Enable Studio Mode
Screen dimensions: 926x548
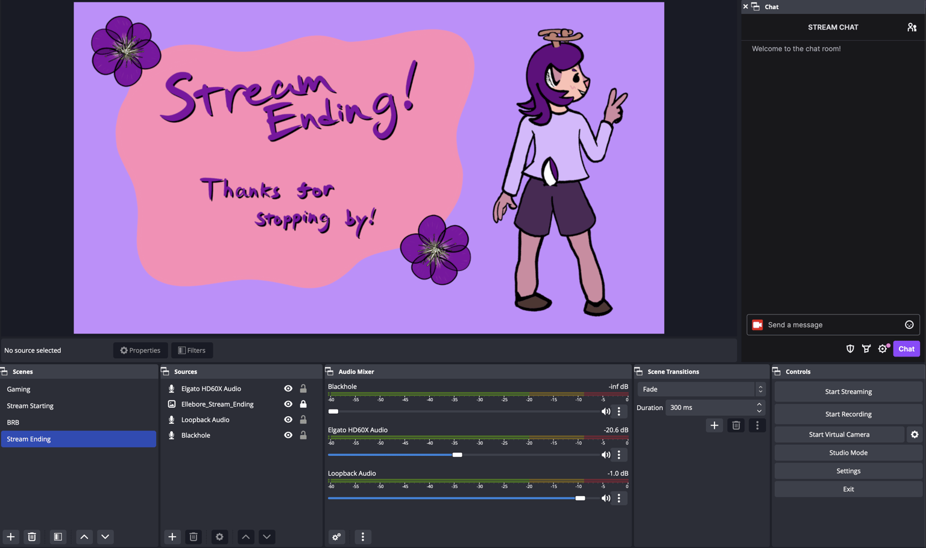pos(848,453)
